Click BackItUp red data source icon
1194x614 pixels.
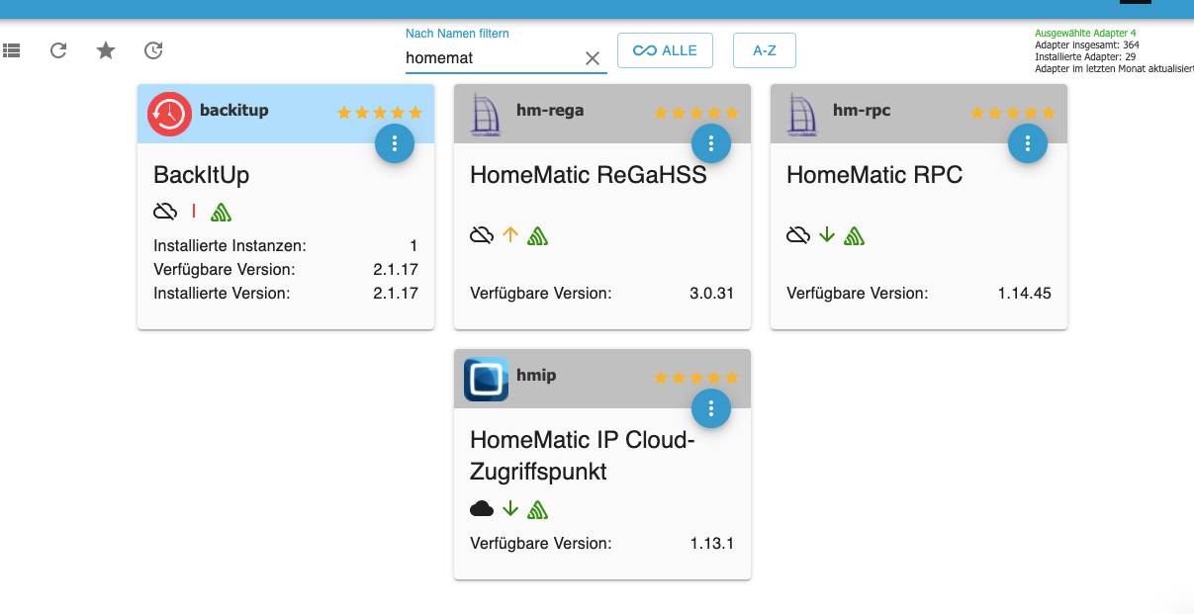(x=194, y=211)
